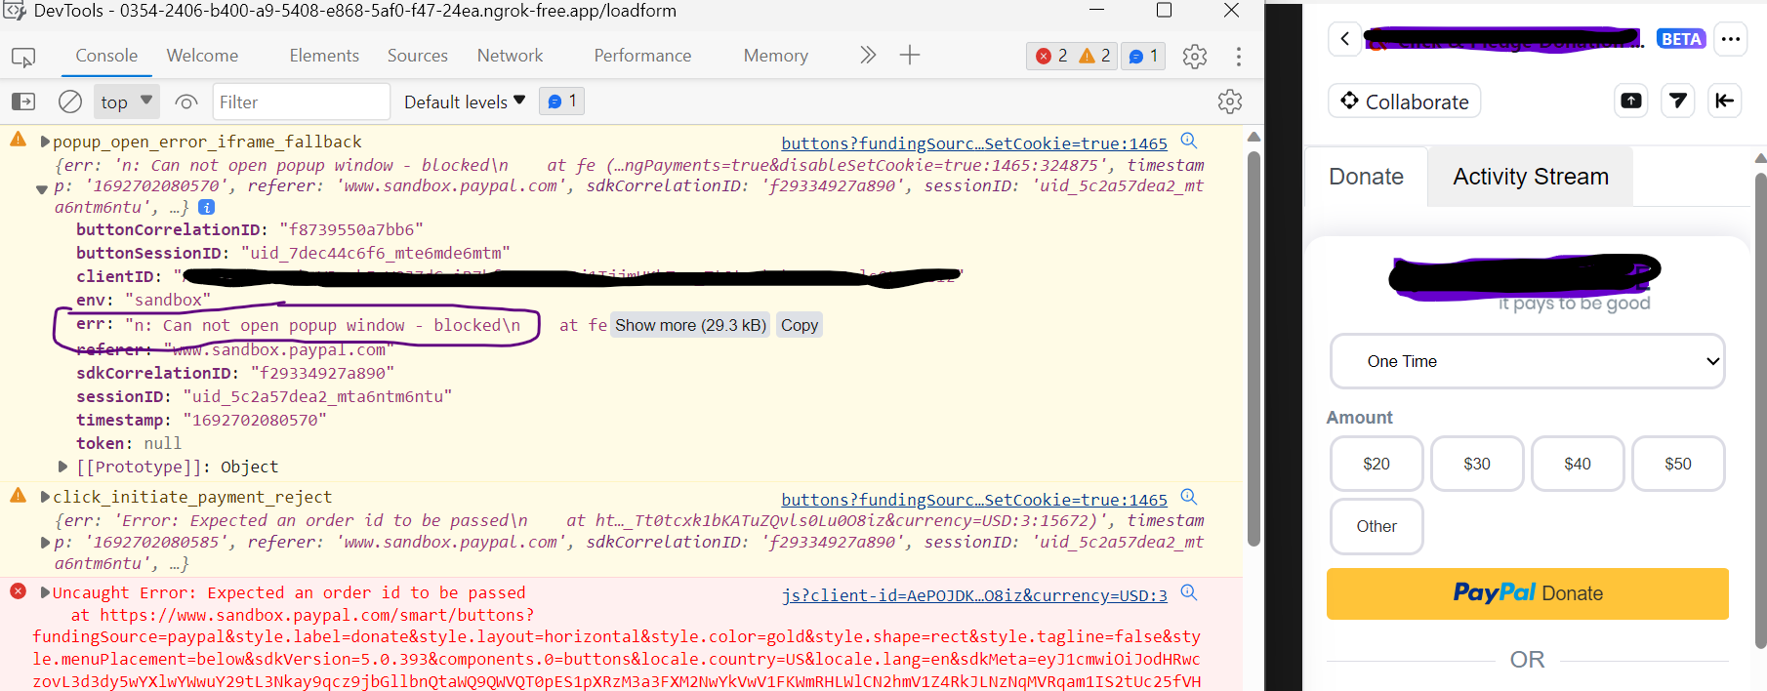Select the Other amount option
This screenshot has width=1767, height=691.
(x=1377, y=526)
